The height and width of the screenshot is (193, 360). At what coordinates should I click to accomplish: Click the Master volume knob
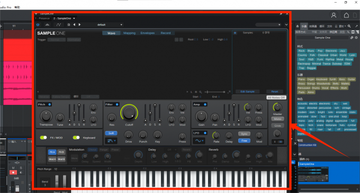(277, 107)
